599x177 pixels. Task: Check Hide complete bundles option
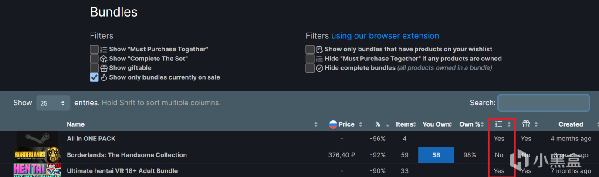[310, 68]
